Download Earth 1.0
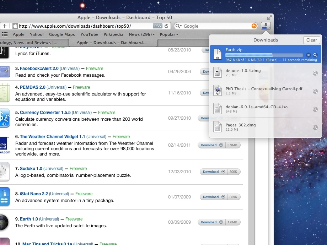Image resolution: width=327 pixels, height=245 pixels. [209, 222]
